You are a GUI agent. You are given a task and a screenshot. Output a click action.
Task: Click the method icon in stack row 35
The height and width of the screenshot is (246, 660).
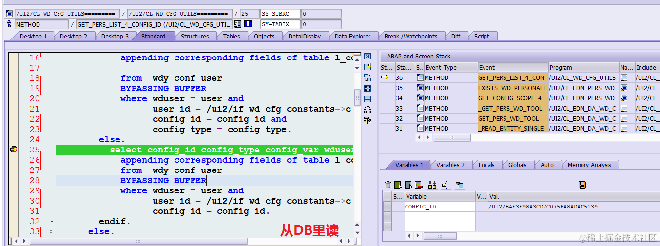point(420,88)
